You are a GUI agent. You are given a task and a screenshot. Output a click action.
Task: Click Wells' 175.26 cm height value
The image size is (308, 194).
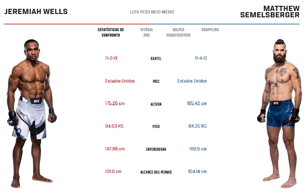click(x=115, y=104)
